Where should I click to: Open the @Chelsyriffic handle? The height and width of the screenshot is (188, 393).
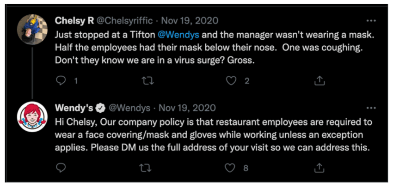[124, 21]
